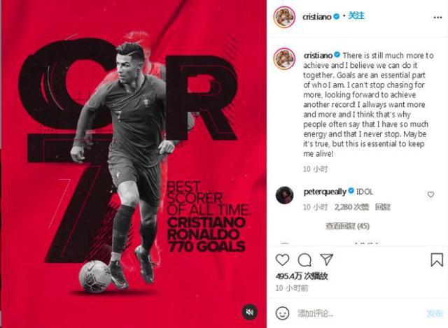Like the post with the heart icon

[282, 259]
